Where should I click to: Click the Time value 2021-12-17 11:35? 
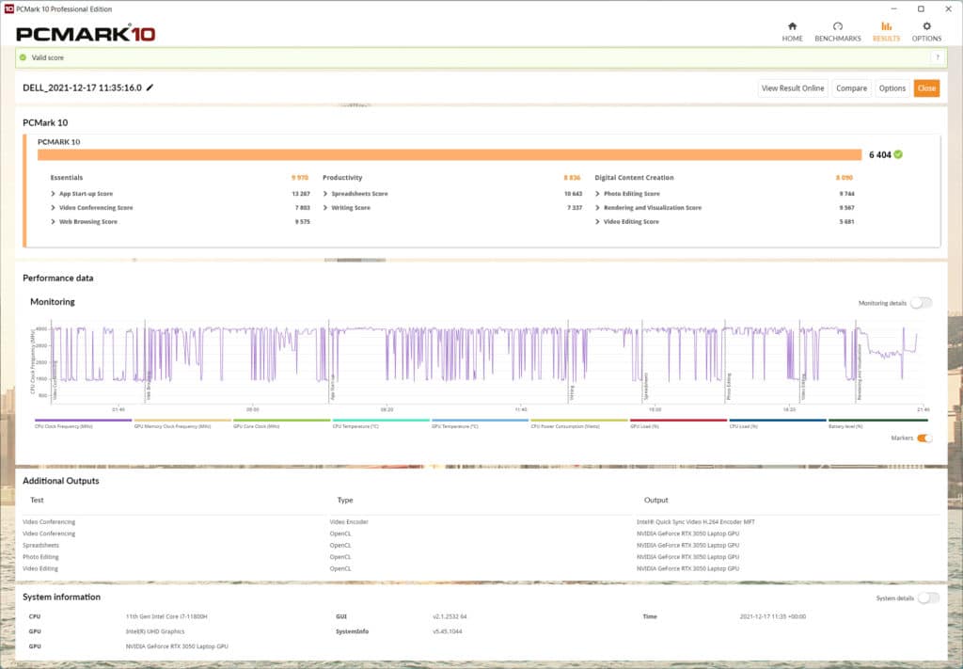[773, 616]
